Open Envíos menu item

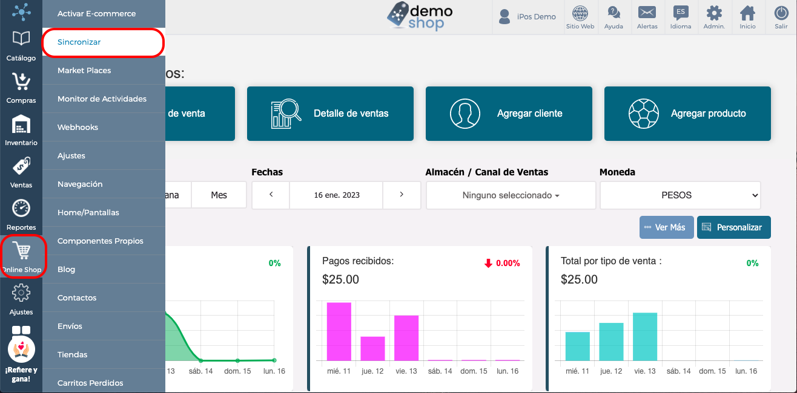point(104,326)
